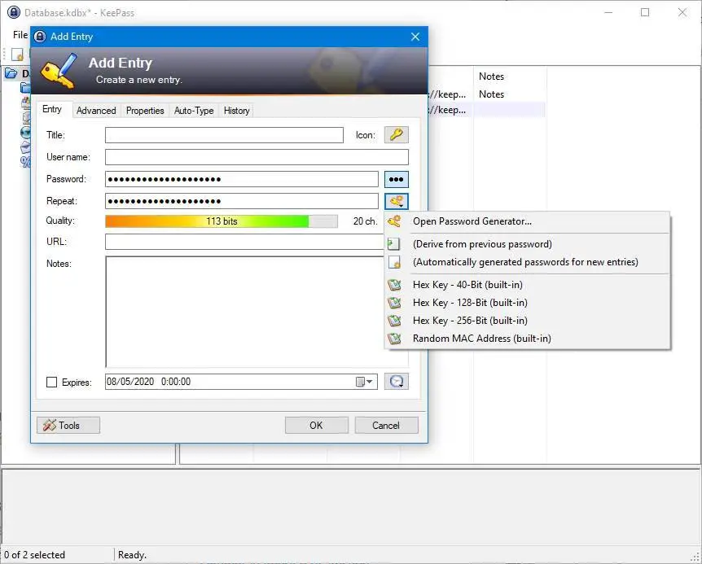Click the Cancel button
The height and width of the screenshot is (564, 702).
pos(386,426)
